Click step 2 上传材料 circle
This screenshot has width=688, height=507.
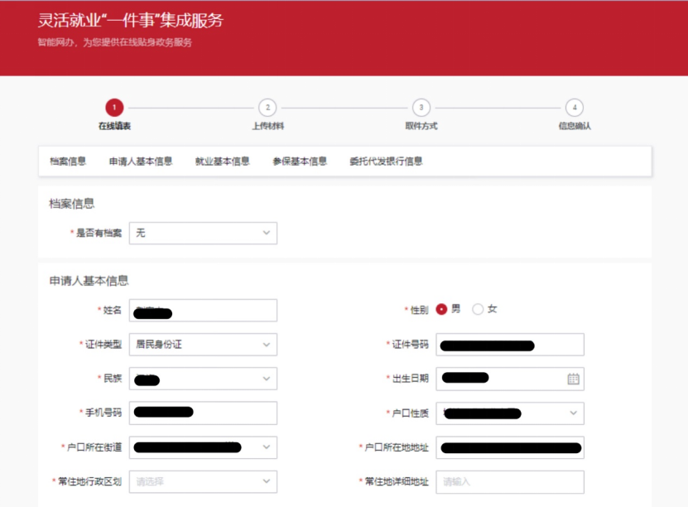267,108
